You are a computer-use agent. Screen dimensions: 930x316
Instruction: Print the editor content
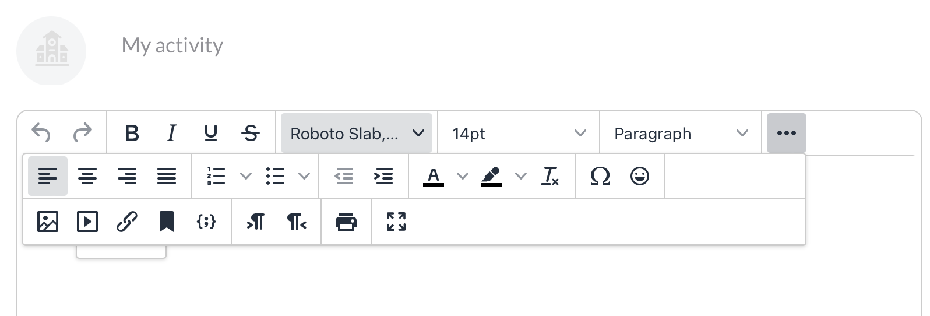pyautogui.click(x=346, y=222)
